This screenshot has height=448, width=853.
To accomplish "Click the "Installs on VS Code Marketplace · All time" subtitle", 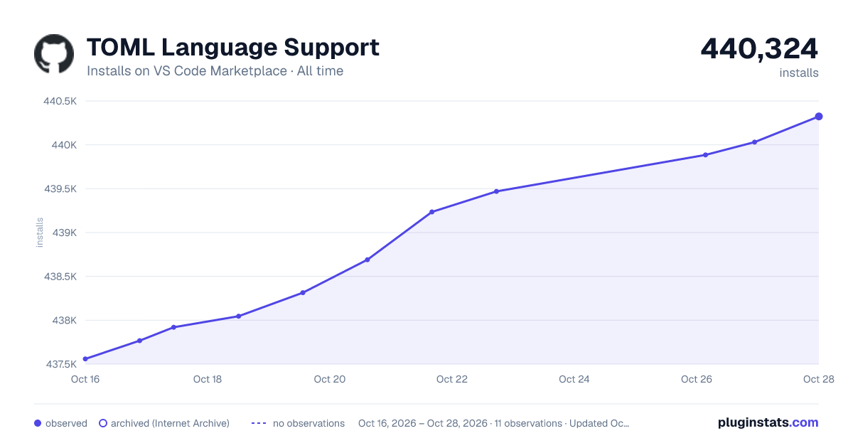I will [x=215, y=71].
